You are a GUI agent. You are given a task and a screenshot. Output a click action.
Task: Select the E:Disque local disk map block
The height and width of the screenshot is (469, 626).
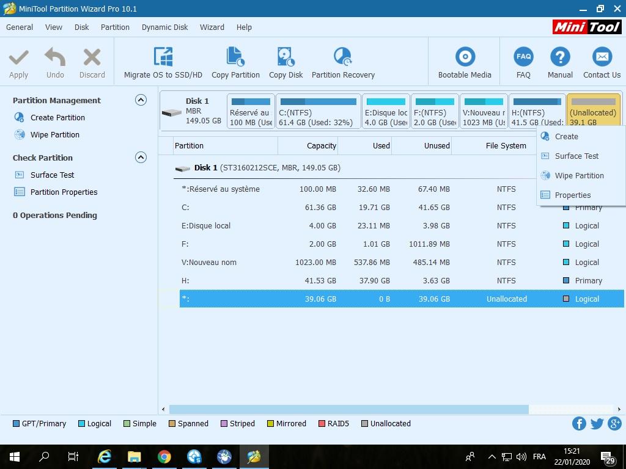(x=386, y=111)
